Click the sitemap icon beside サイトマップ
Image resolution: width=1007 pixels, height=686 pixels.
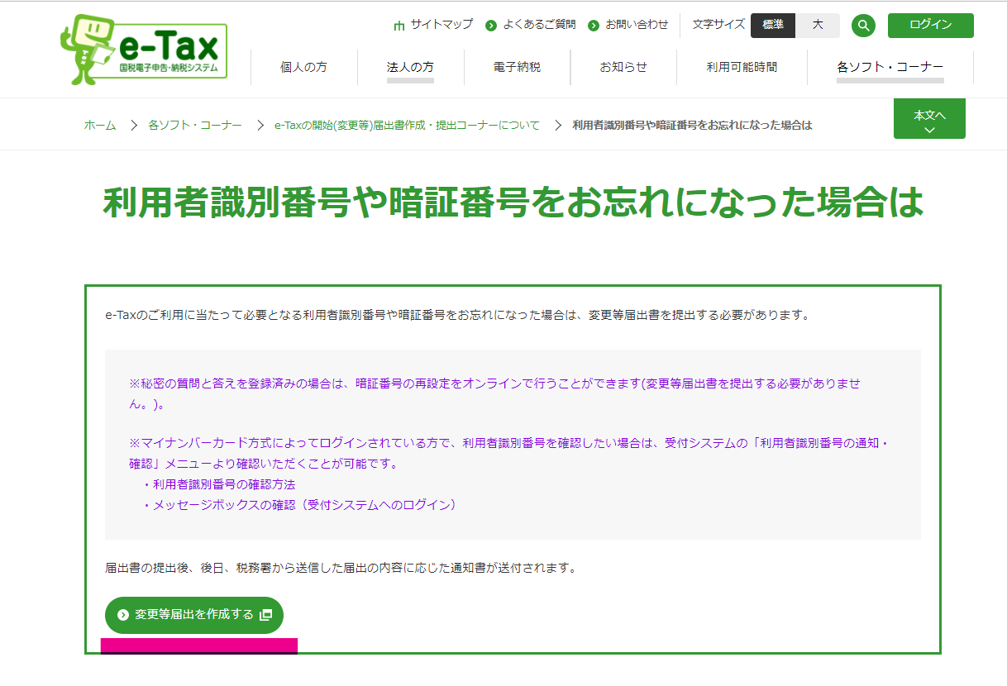399,26
